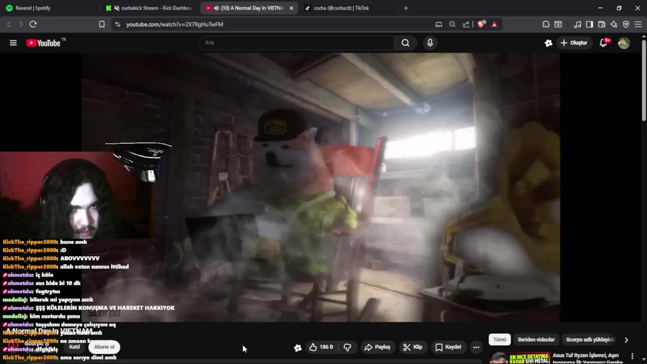Switch to the Ravend | Spotify tab
The width and height of the screenshot is (647, 364).
[51, 8]
